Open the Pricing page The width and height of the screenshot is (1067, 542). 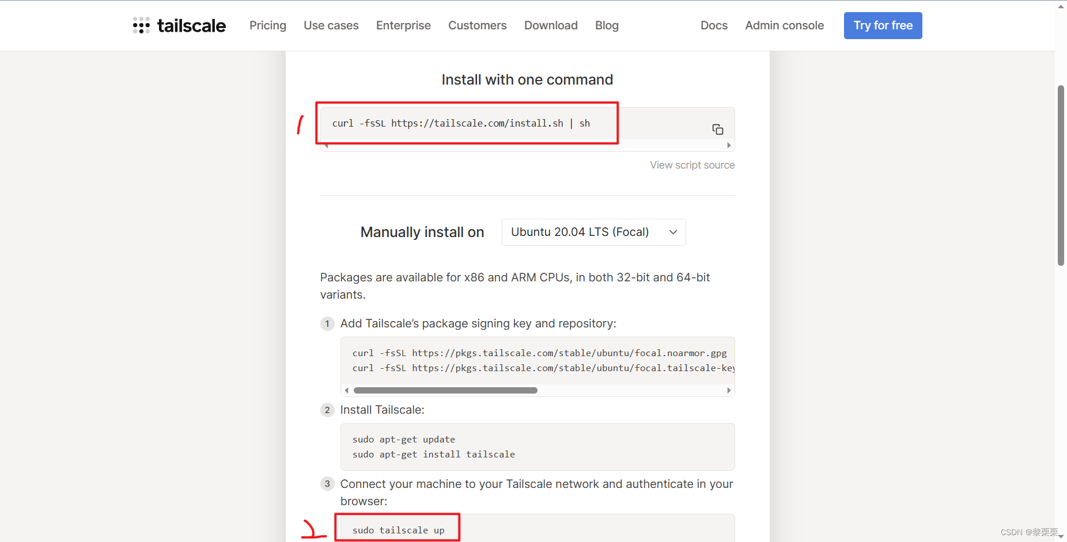coord(268,25)
